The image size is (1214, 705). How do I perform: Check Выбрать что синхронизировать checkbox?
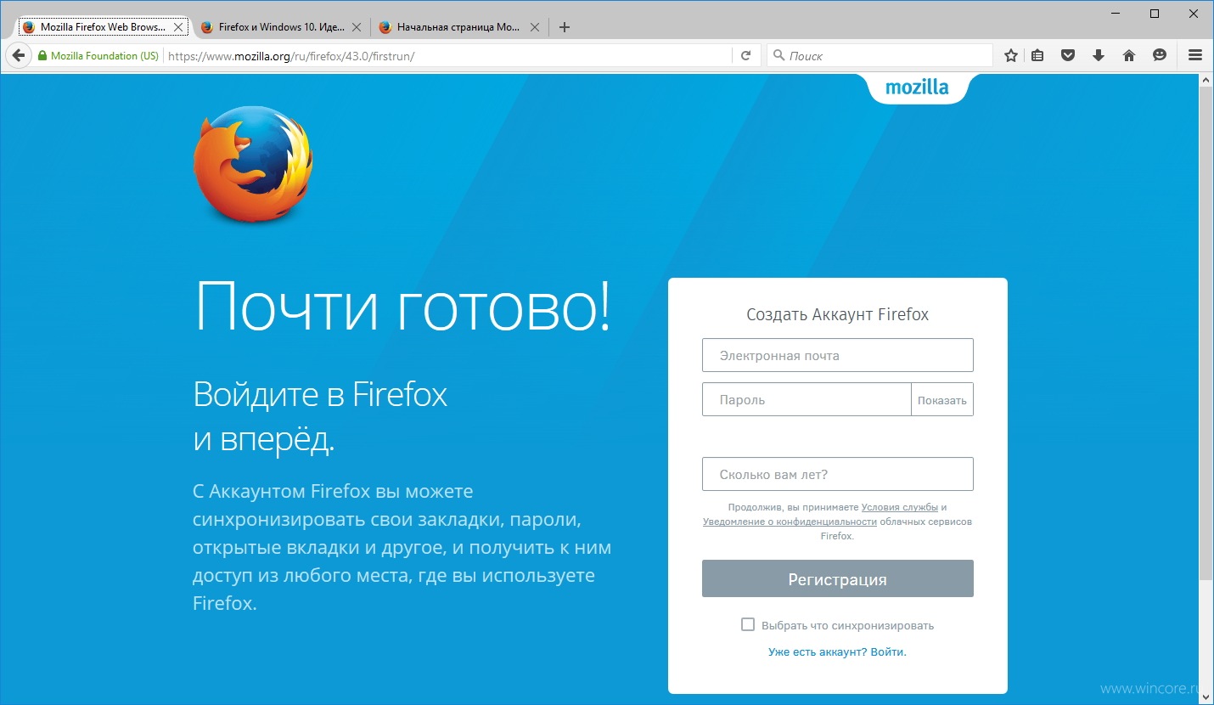coord(748,624)
